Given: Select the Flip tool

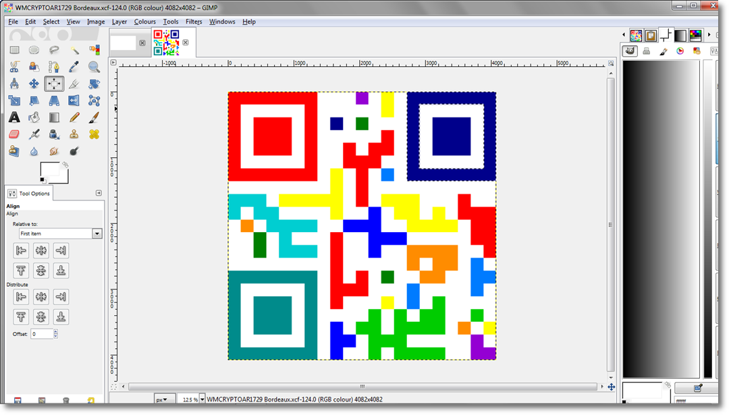Looking at the screenshot, I should click(x=74, y=101).
